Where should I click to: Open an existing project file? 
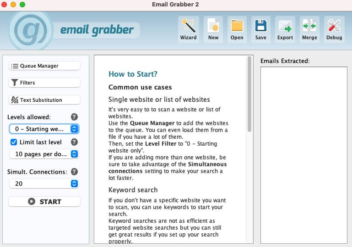[237, 29]
